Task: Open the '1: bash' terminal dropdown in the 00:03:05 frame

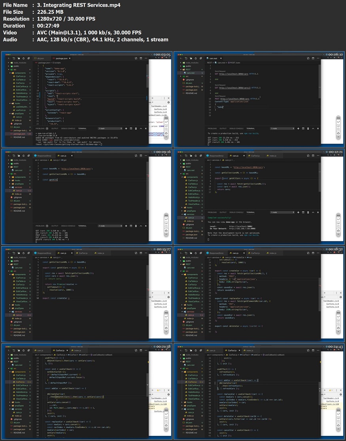Action: (110, 129)
